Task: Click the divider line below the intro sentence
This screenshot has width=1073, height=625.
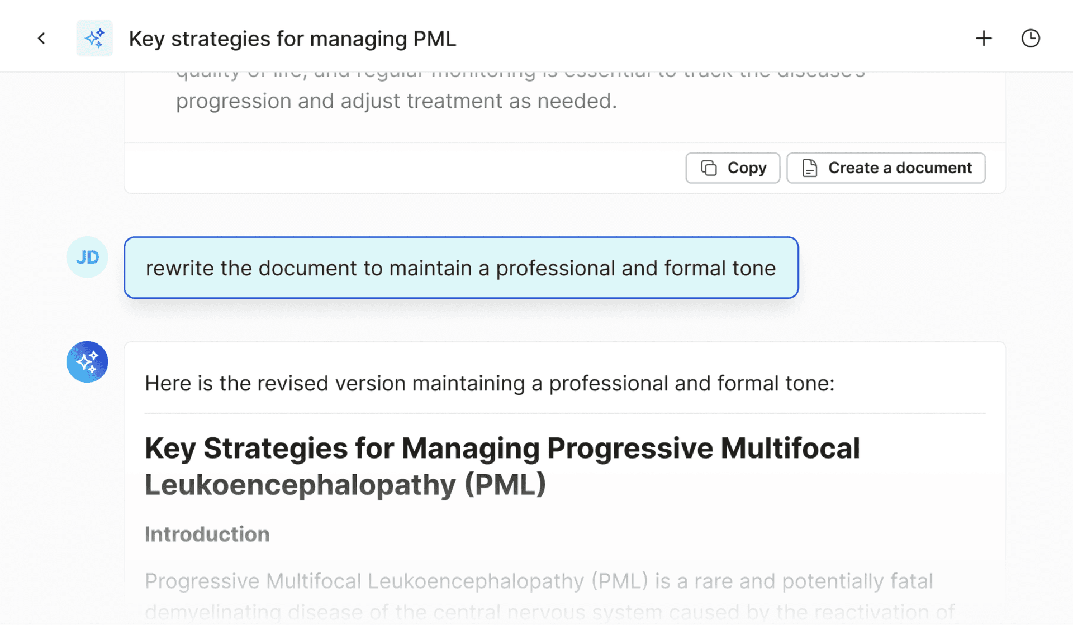Action: [x=565, y=413]
